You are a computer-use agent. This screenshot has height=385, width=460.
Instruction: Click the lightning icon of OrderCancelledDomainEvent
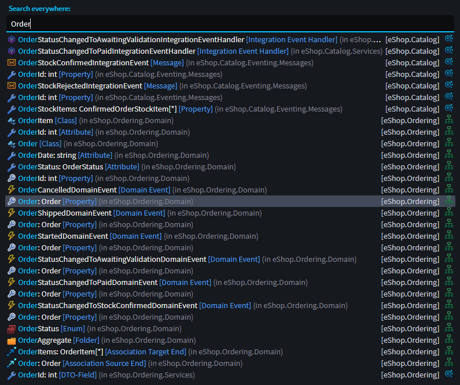pyautogui.click(x=11, y=190)
